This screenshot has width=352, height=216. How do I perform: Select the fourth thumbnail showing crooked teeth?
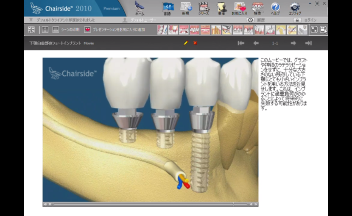(x=194, y=30)
